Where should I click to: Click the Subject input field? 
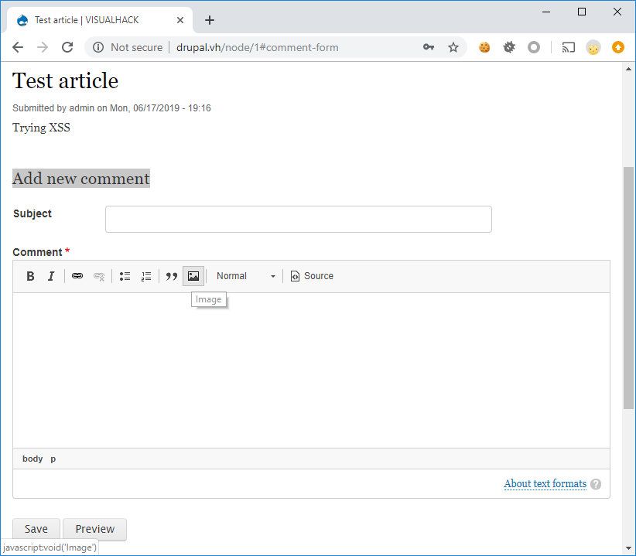pyautogui.click(x=299, y=220)
